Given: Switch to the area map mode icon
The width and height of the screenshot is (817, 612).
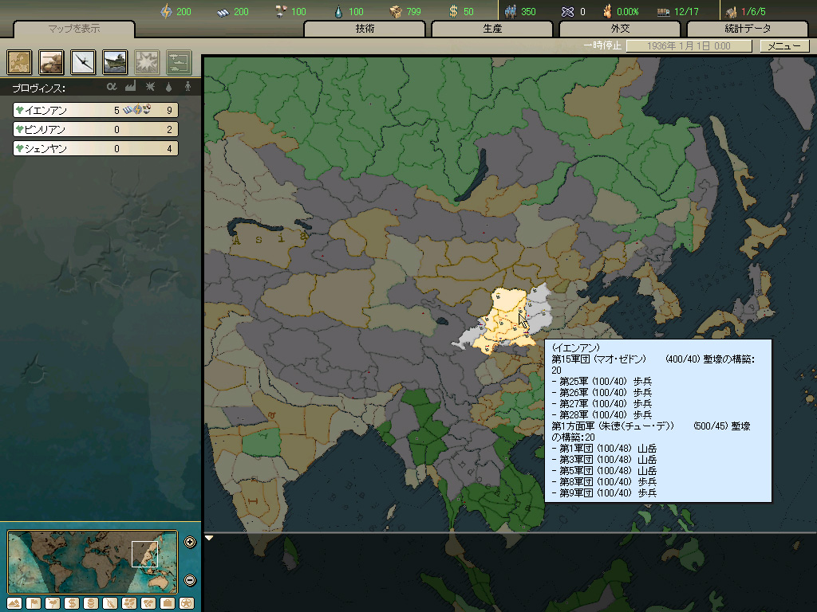Looking at the screenshot, I should click(x=148, y=604).
